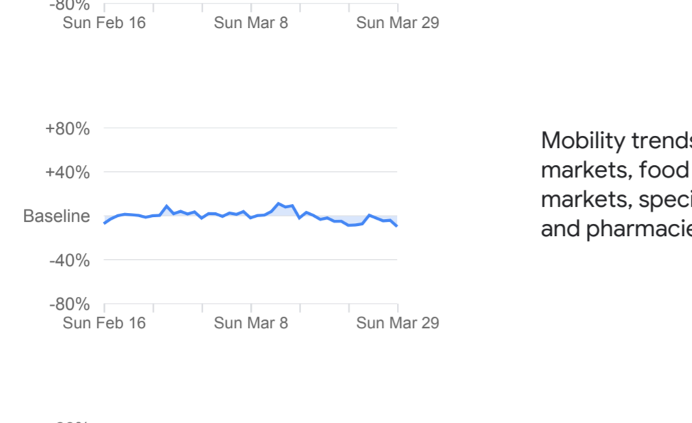Click the -40% y-axis label
Viewport: 692px width, 423px height.
tap(69, 260)
